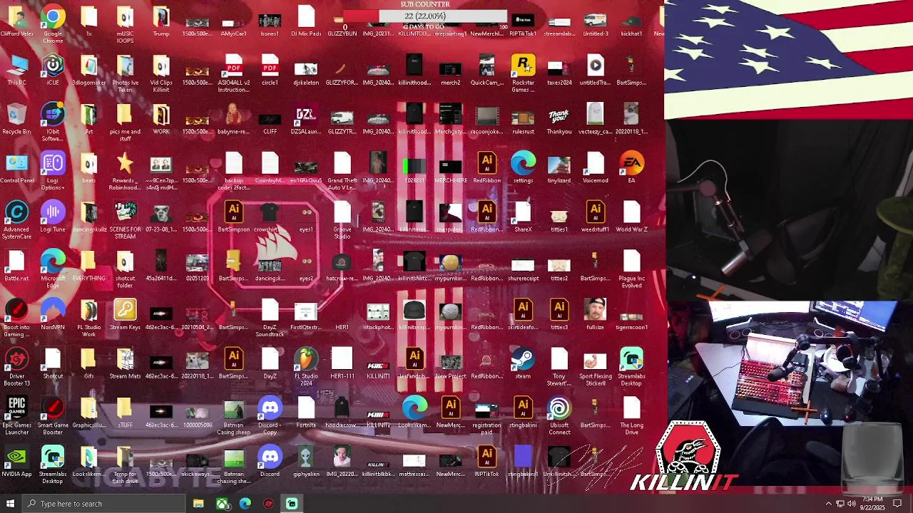Image resolution: width=913 pixels, height=513 pixels.
Task: Select The Long Drive file
Action: pos(631,415)
